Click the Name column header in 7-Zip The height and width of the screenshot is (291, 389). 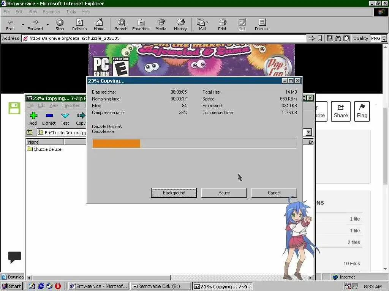pyautogui.click(x=45, y=142)
